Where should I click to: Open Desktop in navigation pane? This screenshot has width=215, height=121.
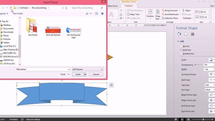(7, 25)
